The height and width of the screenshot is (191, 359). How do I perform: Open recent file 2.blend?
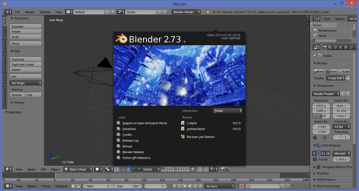[x=192, y=123]
